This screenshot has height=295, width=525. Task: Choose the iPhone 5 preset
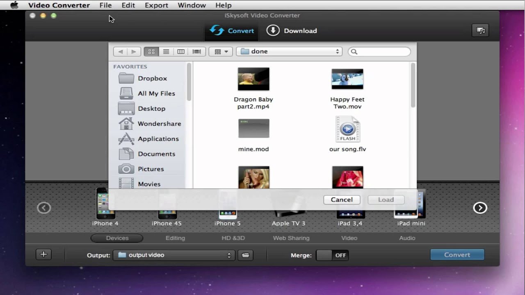228,207
